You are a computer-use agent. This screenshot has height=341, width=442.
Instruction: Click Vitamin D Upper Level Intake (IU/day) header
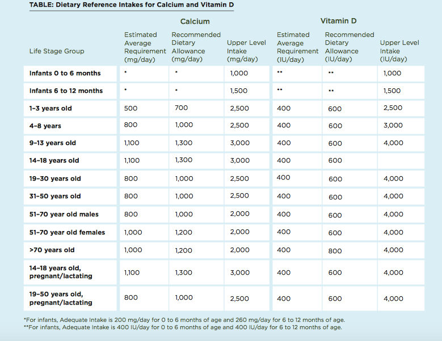pyautogui.click(x=399, y=51)
